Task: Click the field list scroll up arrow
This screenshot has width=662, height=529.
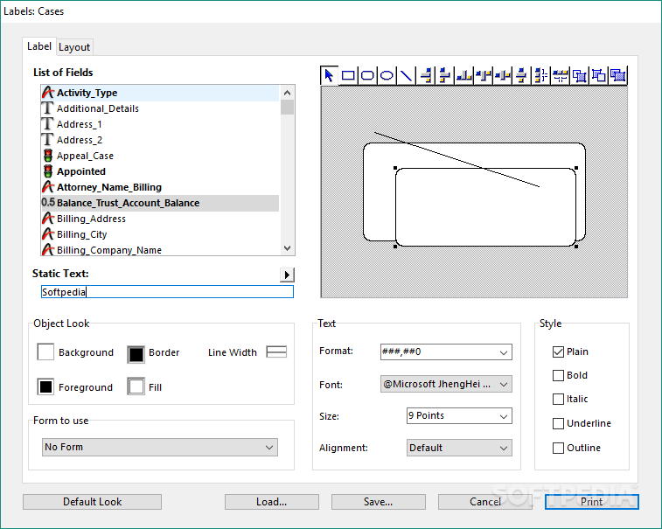Action: point(287,93)
